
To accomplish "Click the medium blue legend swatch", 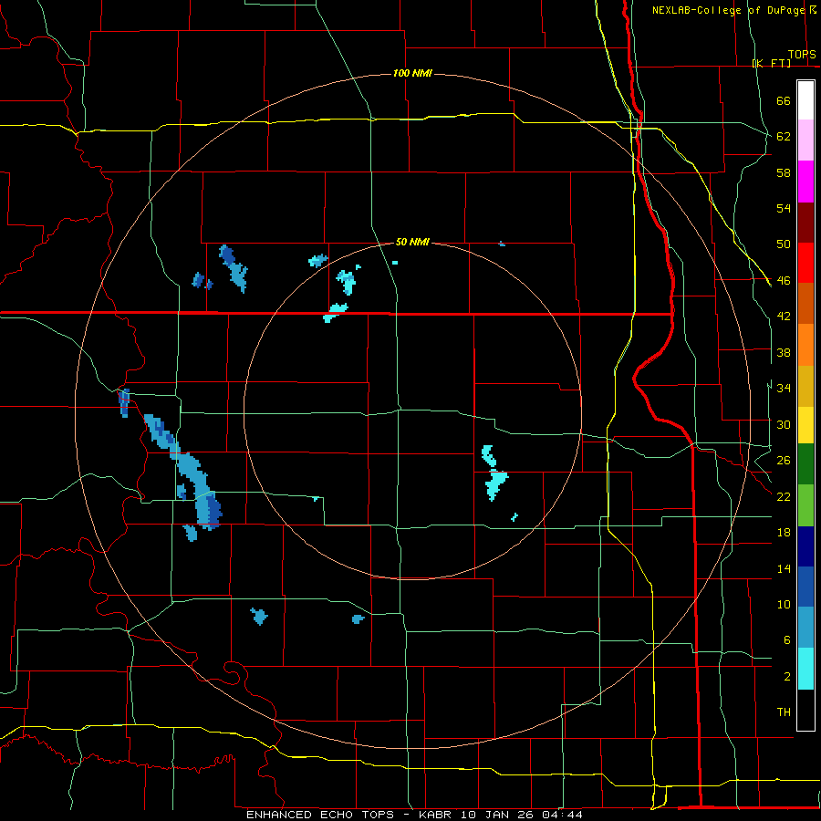I will click(x=805, y=587).
